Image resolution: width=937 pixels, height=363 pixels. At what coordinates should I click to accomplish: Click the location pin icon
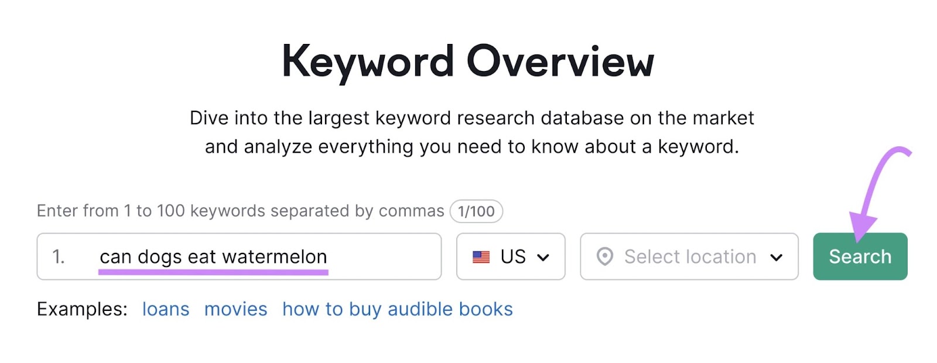point(606,256)
